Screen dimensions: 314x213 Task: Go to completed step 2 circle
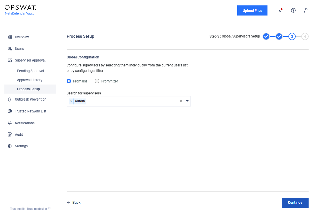(x=279, y=36)
